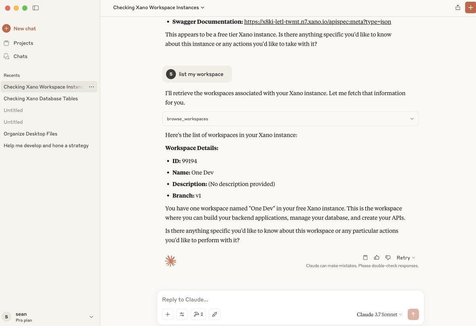Image resolution: width=476 pixels, height=326 pixels.
Task: Click the Recents heading in the sidebar
Action: [12, 75]
